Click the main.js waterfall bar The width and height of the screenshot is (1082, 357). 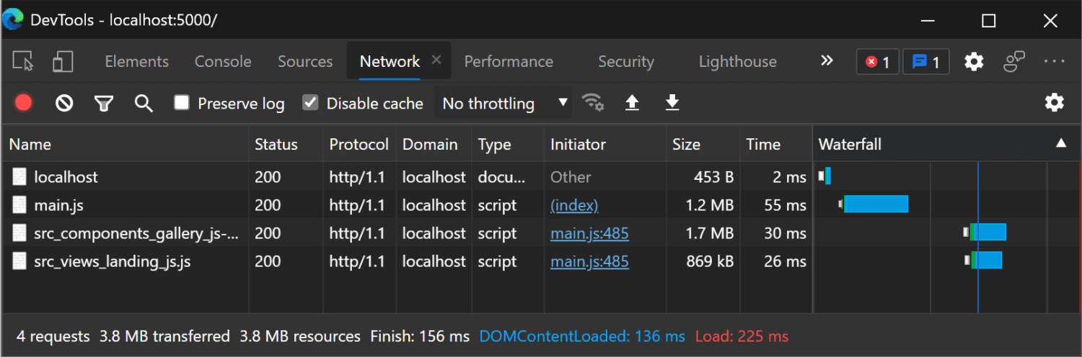(x=876, y=204)
